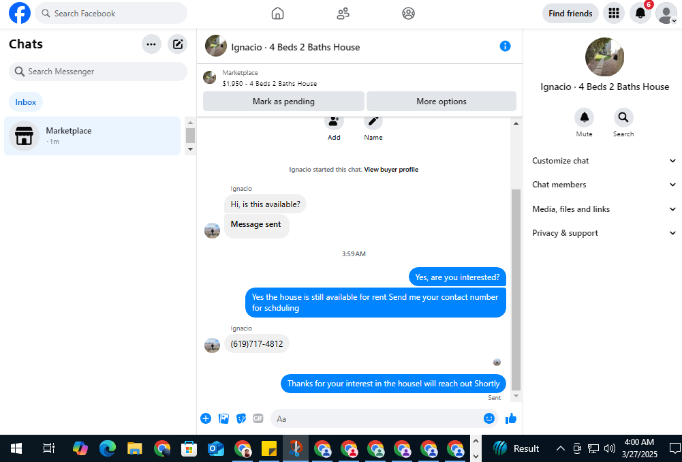This screenshot has height=462, width=682.
Task: Search in conversation using magnifier icon
Action: click(x=623, y=117)
